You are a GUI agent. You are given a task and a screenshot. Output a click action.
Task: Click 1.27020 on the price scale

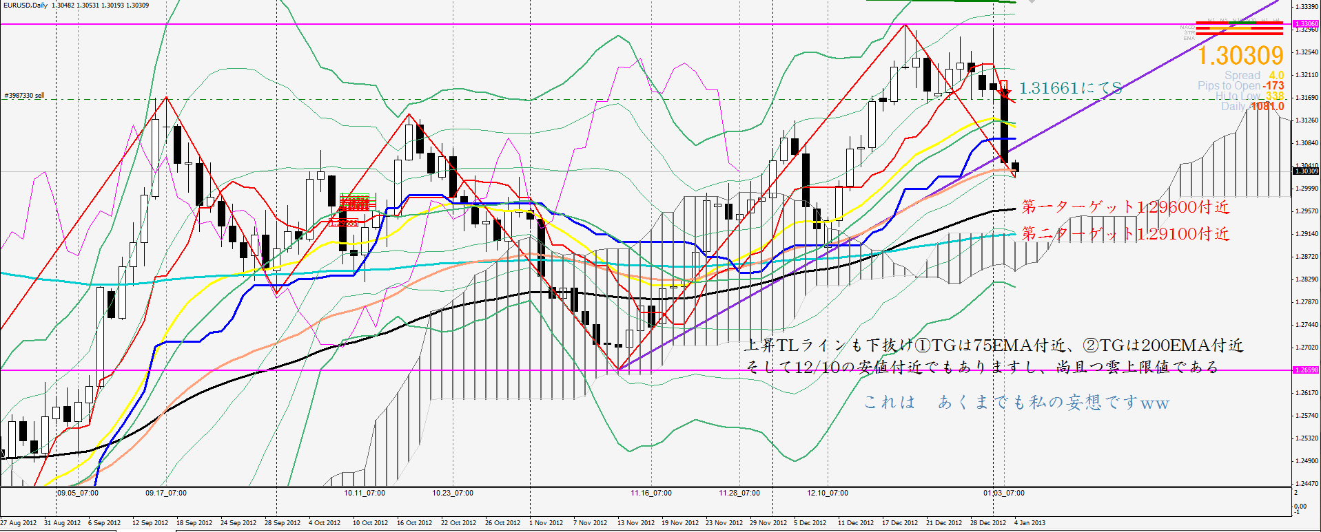click(x=1307, y=347)
